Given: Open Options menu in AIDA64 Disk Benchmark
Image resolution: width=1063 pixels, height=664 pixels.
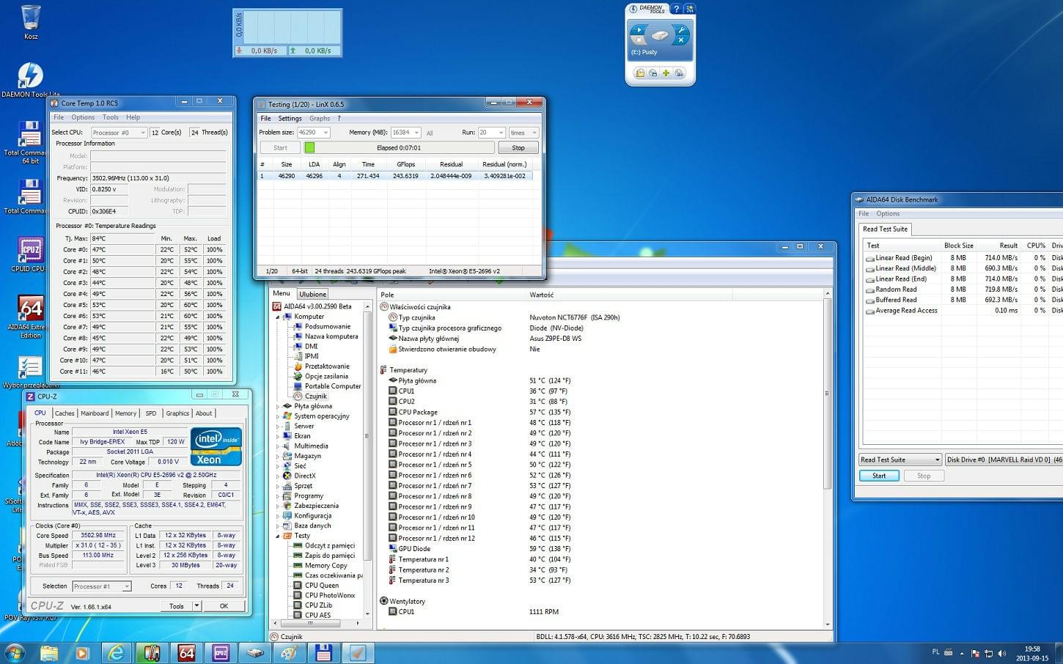Looking at the screenshot, I should (x=888, y=214).
